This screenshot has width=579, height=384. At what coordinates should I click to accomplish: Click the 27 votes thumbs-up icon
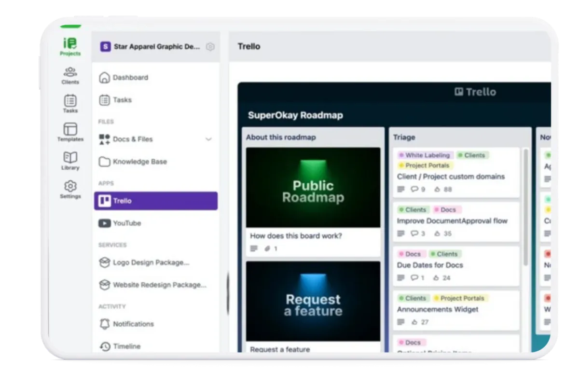coord(414,322)
